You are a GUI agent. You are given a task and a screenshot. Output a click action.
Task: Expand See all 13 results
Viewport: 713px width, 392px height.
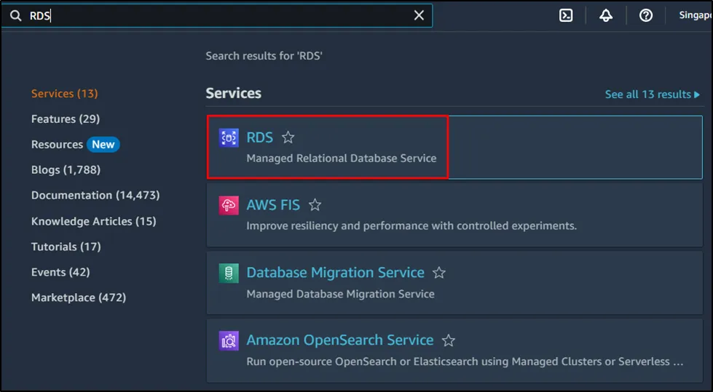(x=652, y=95)
